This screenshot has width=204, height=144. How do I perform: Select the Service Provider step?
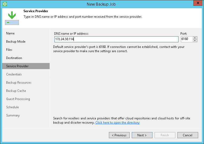pyautogui.click(x=17, y=66)
